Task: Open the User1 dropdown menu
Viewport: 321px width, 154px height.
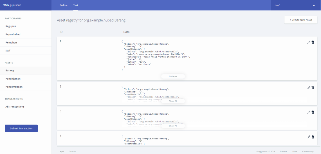Action: 295,5
